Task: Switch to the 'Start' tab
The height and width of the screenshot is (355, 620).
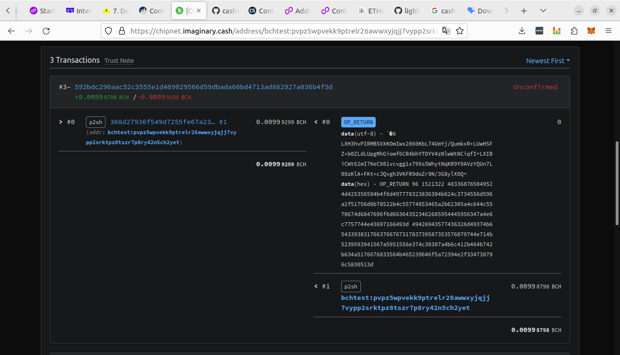Action: coord(43,11)
